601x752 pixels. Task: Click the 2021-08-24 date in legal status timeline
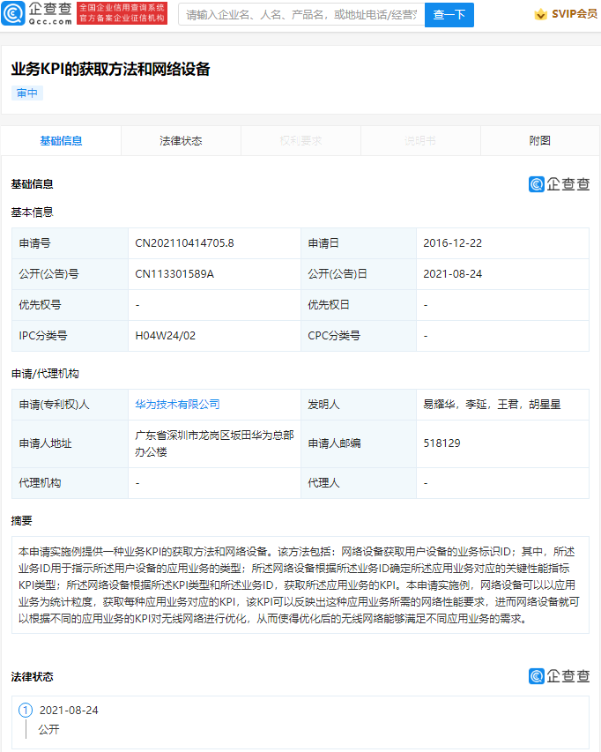(69, 711)
